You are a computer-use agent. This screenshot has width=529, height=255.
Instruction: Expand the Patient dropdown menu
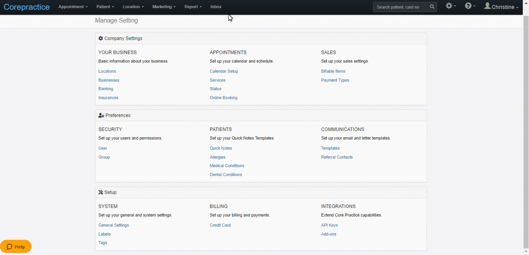105,7
